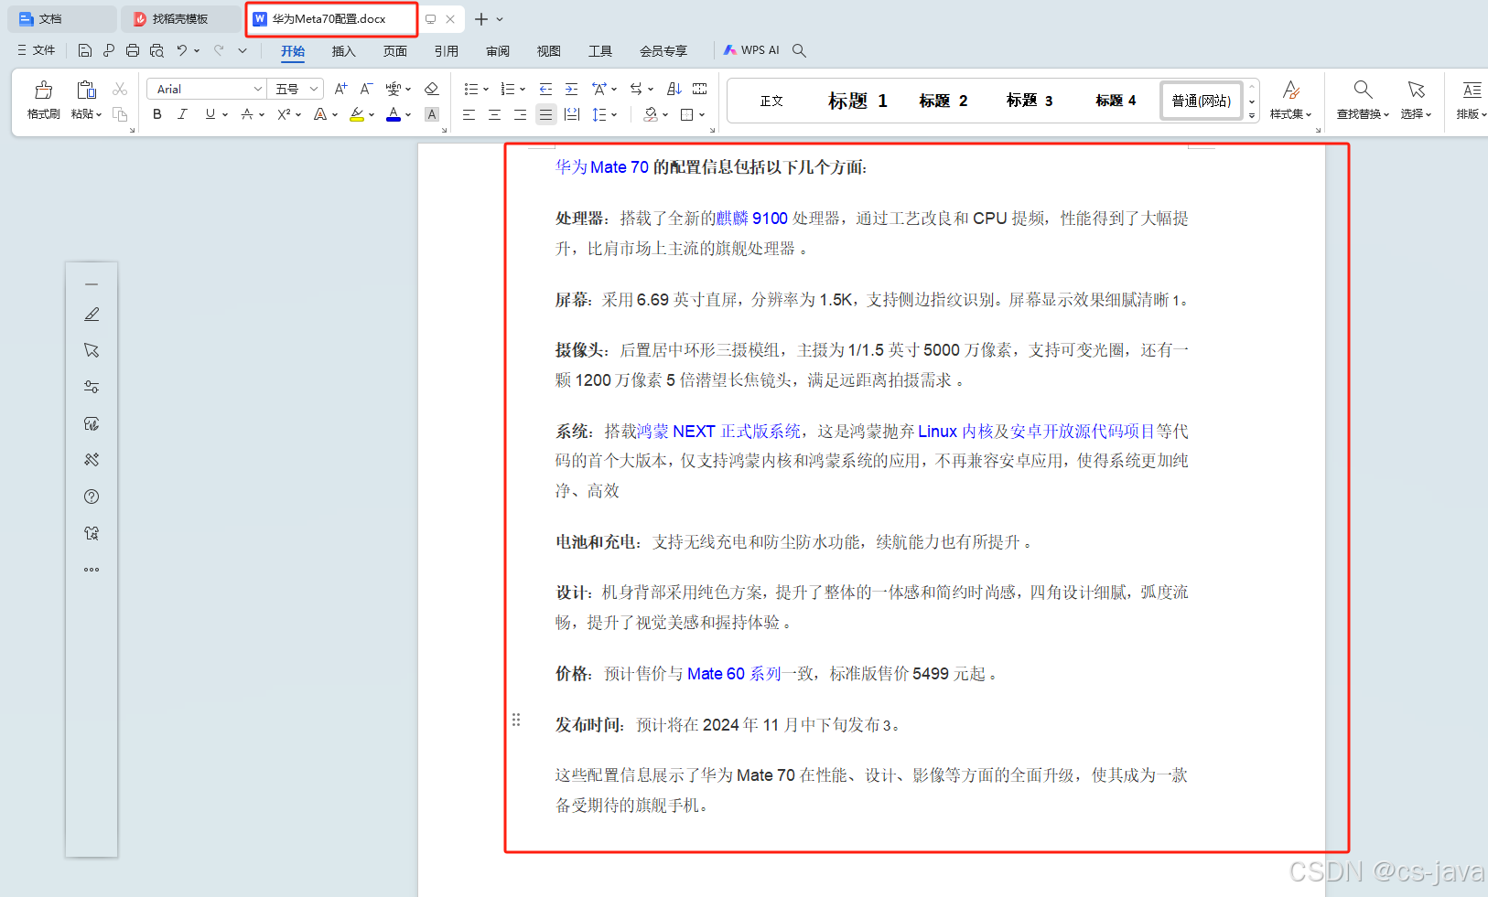Open Print Preview from quick access bar
Image resolution: width=1488 pixels, height=897 pixels.
(x=156, y=50)
